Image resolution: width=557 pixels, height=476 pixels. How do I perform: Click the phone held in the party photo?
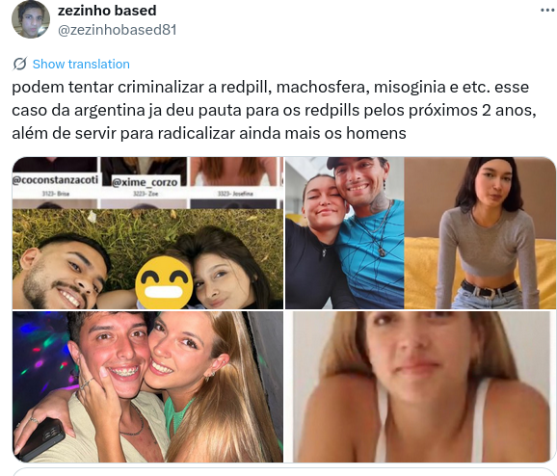(40, 440)
